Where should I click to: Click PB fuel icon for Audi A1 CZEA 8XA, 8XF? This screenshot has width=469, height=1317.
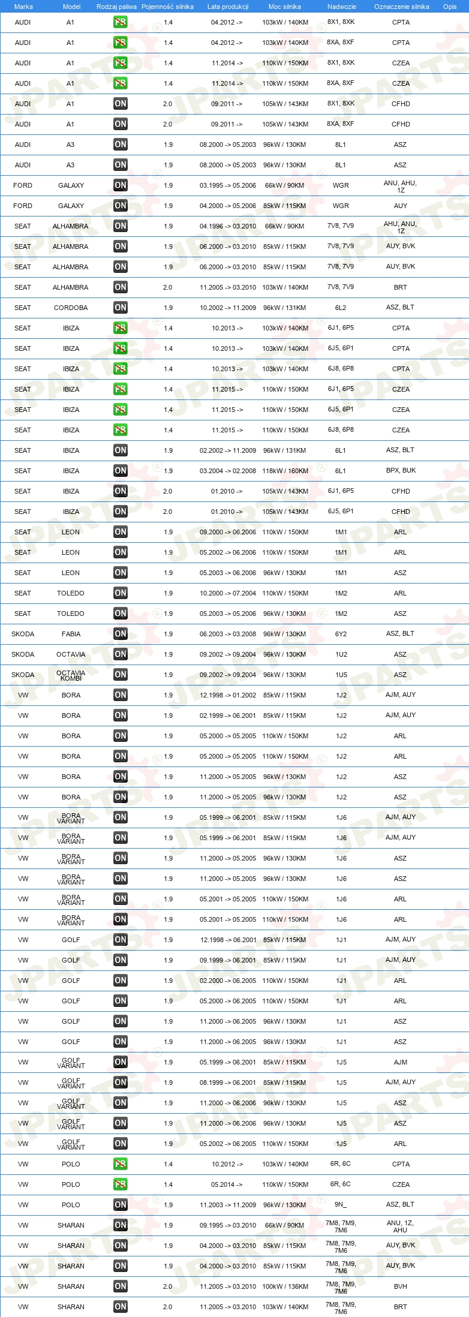click(121, 83)
